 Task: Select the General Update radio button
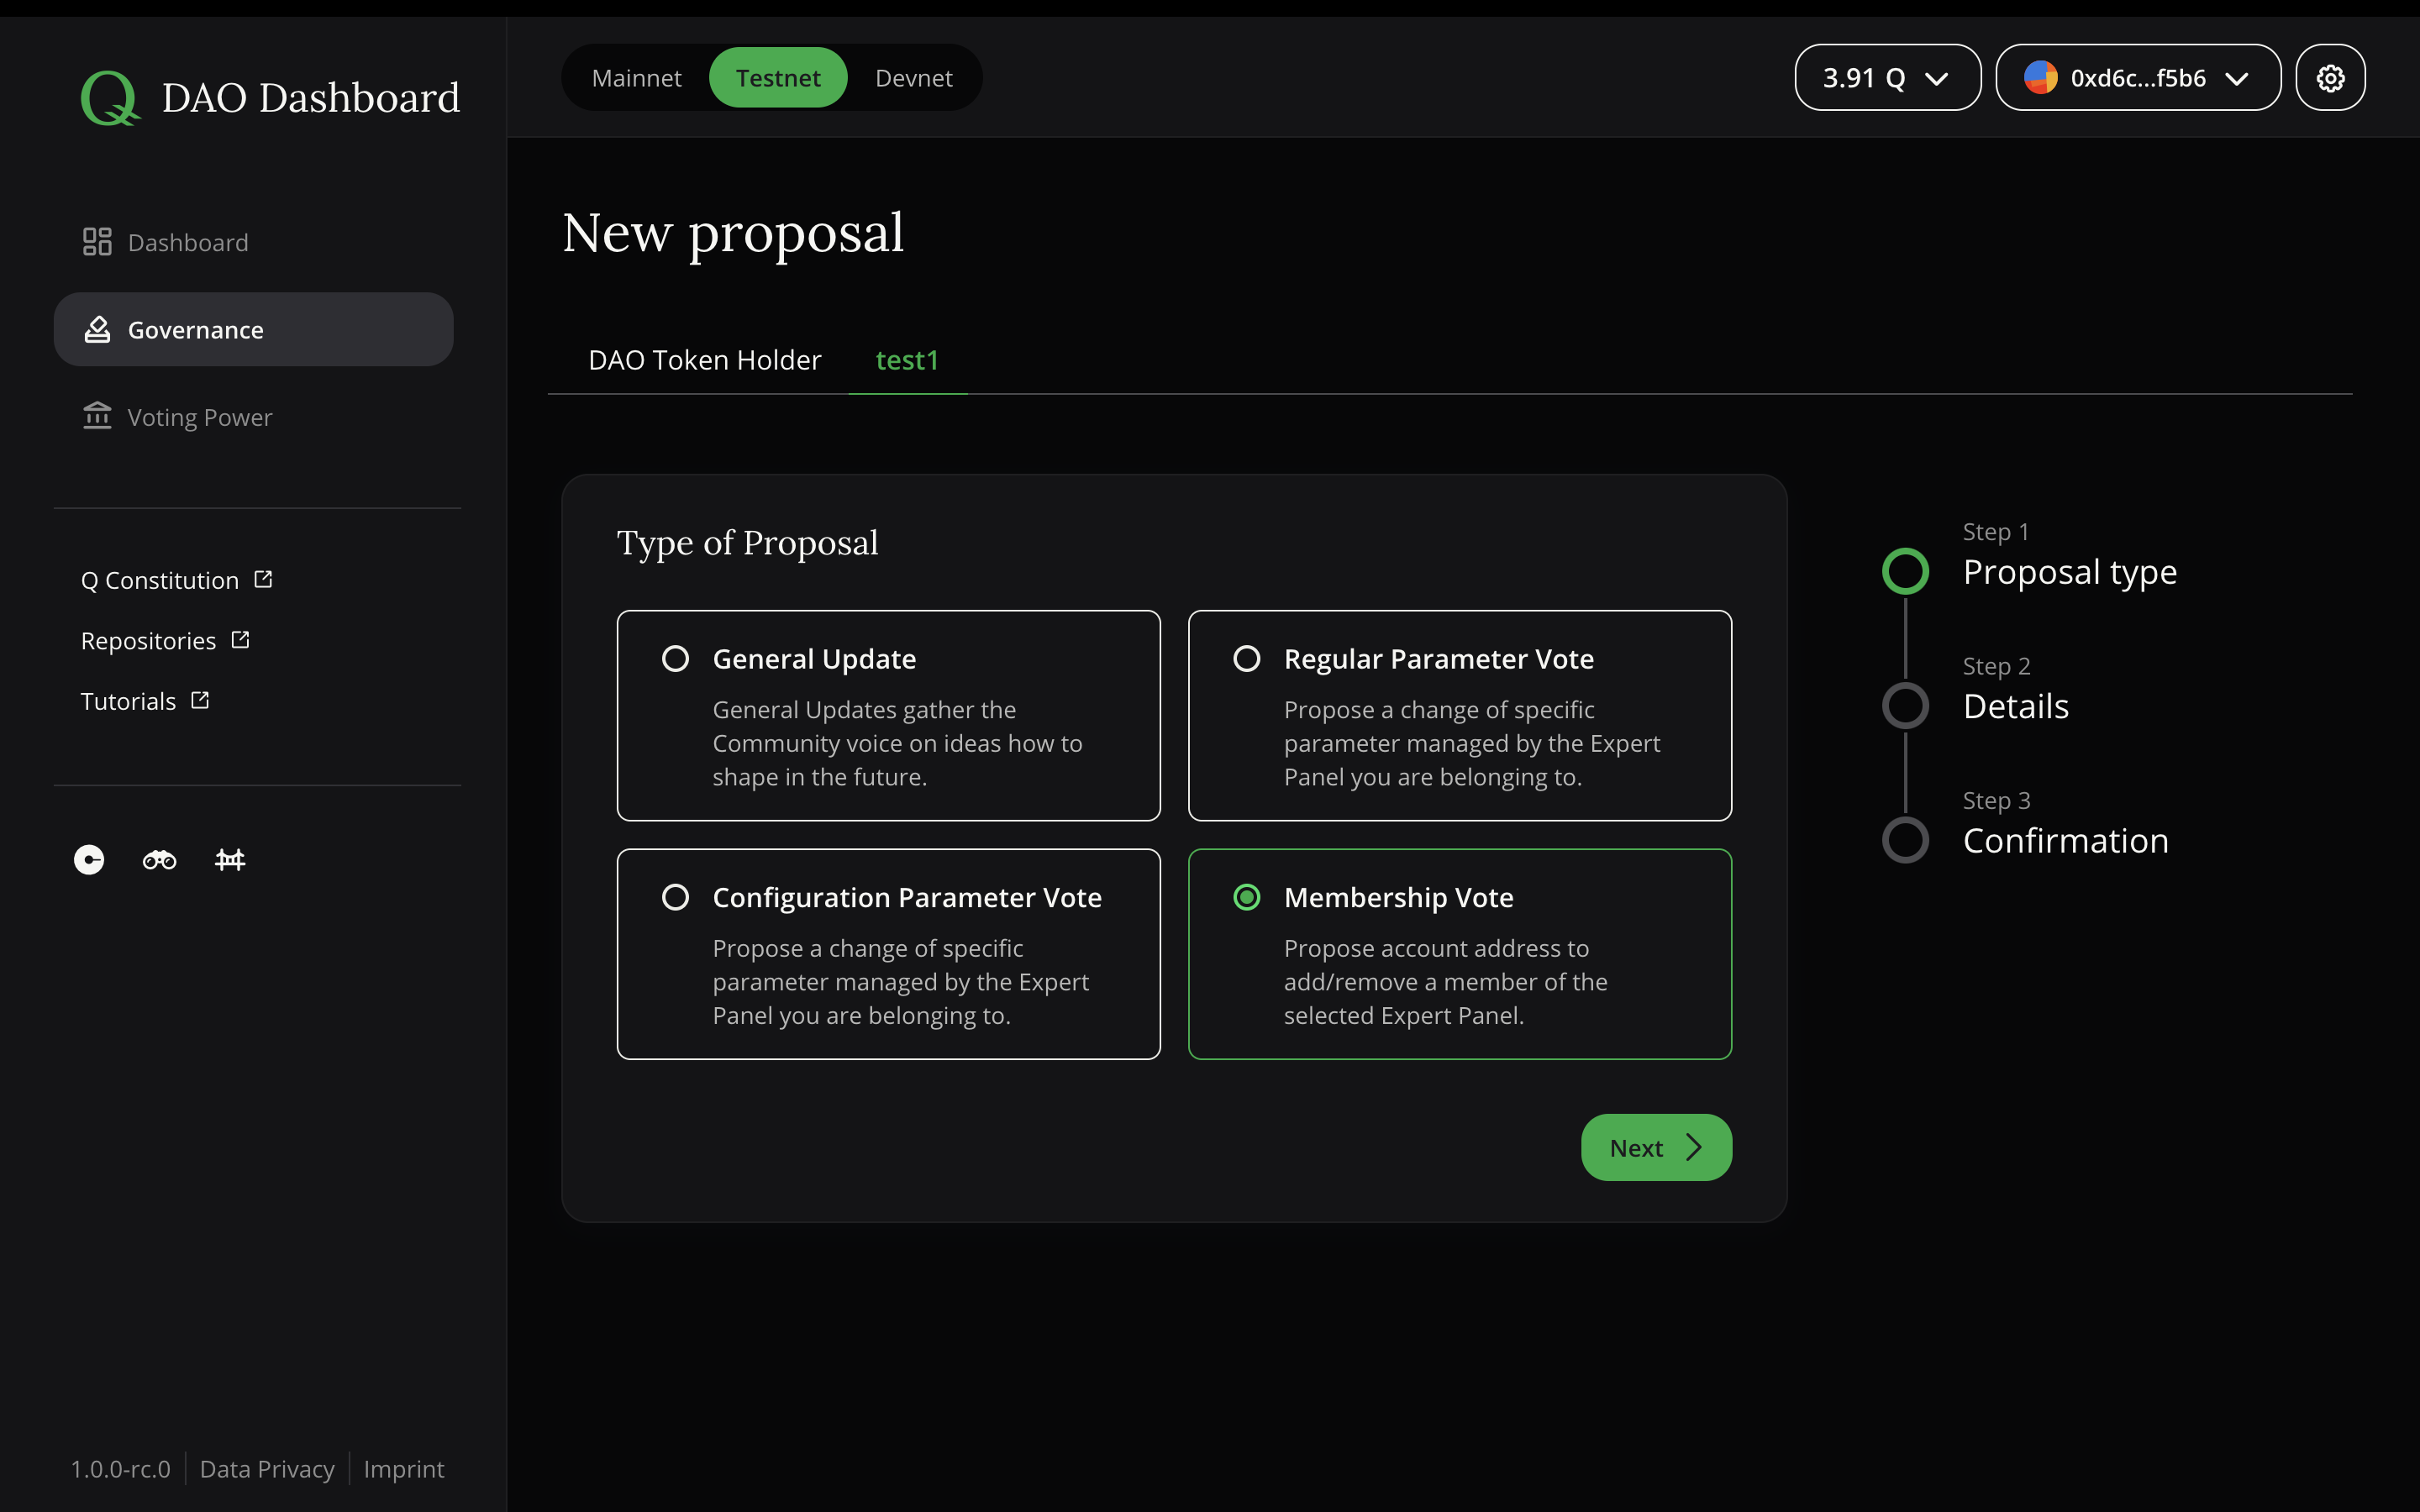click(677, 658)
